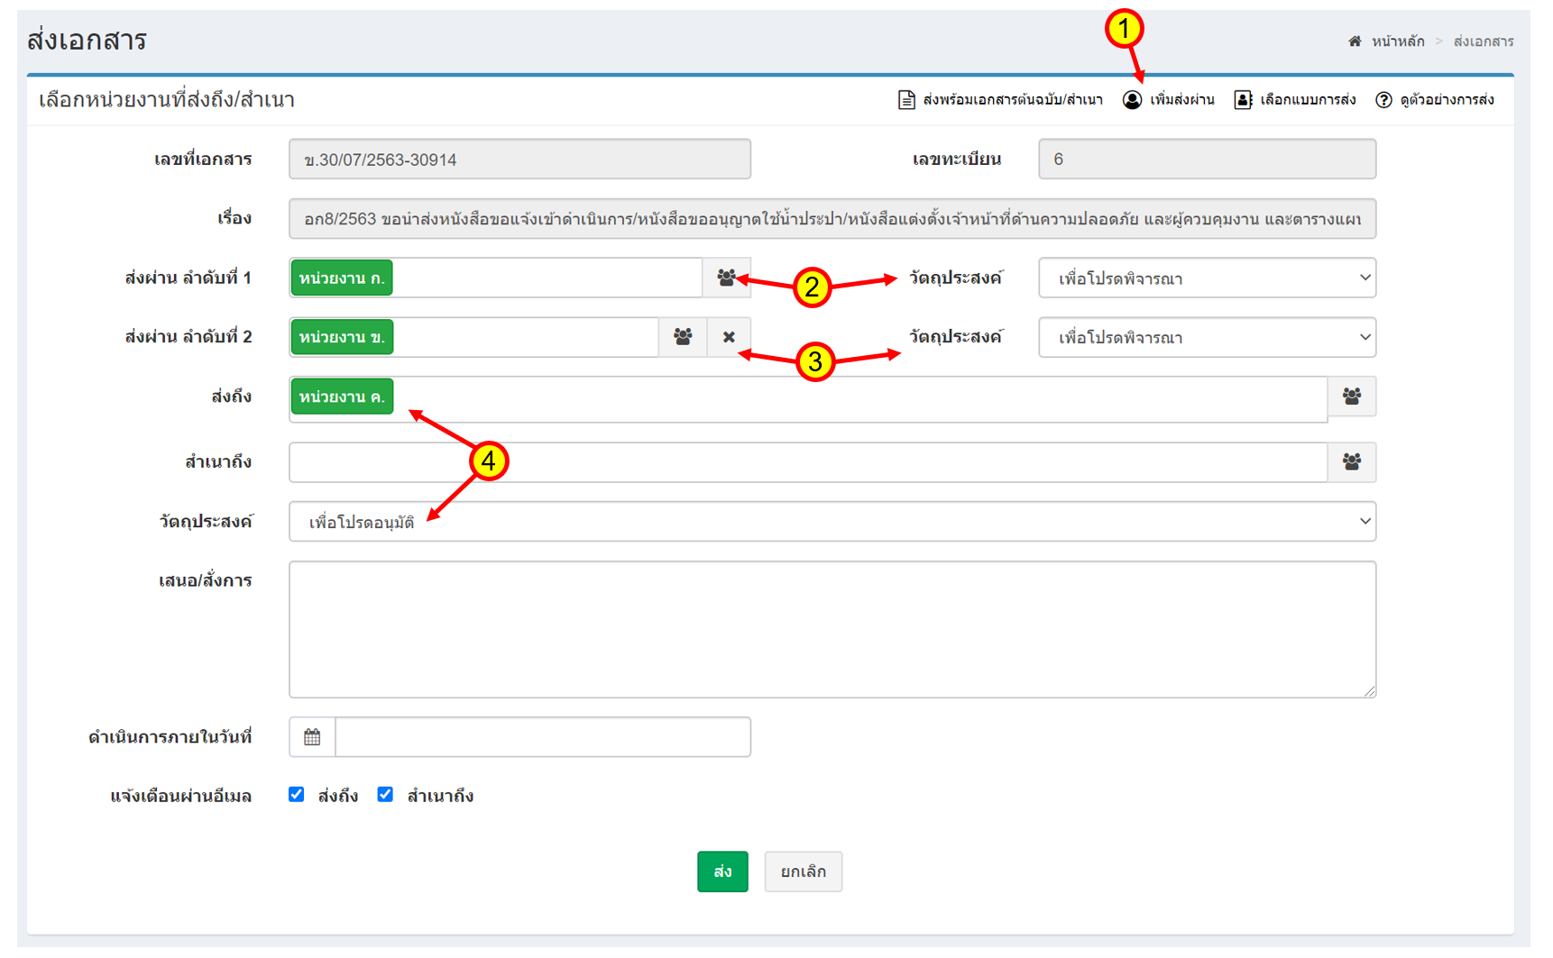Open unit picker icon for สำเนาถึง
The image size is (1553, 958).
pyautogui.click(x=1351, y=462)
